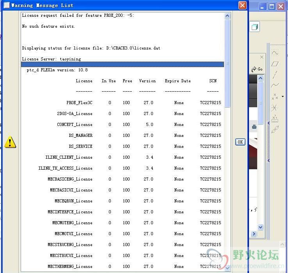
Task: Collapse the panel using the lower sash arrow
Action: click(x=268, y=160)
